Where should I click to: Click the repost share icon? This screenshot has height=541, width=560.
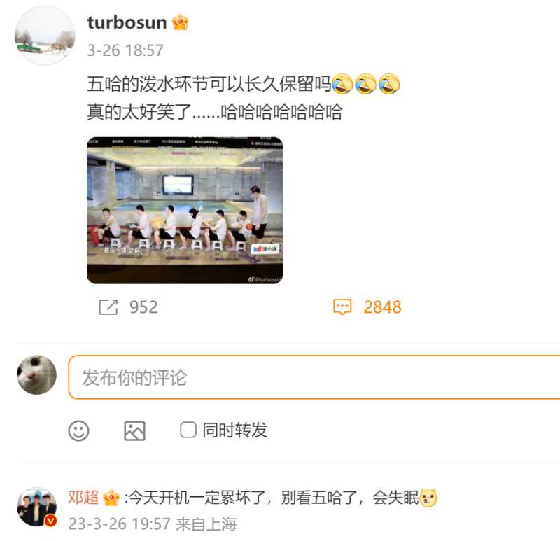click(108, 307)
